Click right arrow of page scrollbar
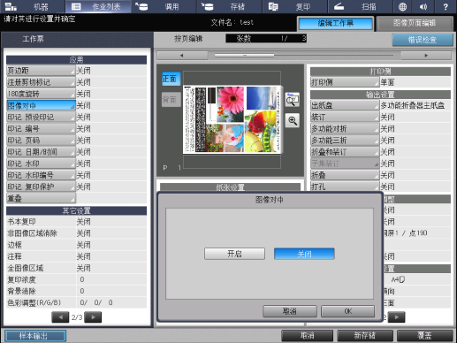457x343 pixels. click(x=426, y=55)
